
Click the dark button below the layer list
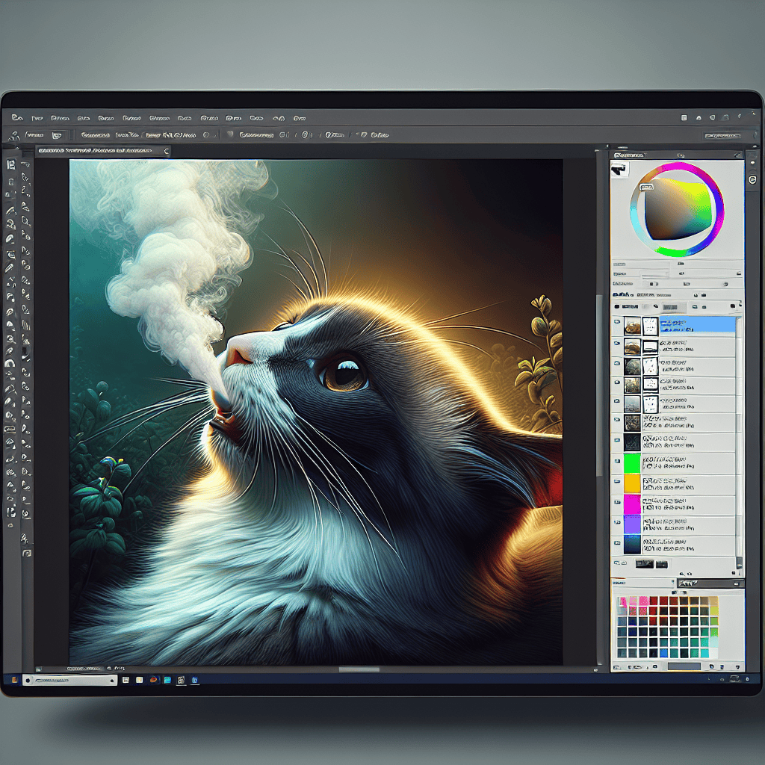point(643,563)
